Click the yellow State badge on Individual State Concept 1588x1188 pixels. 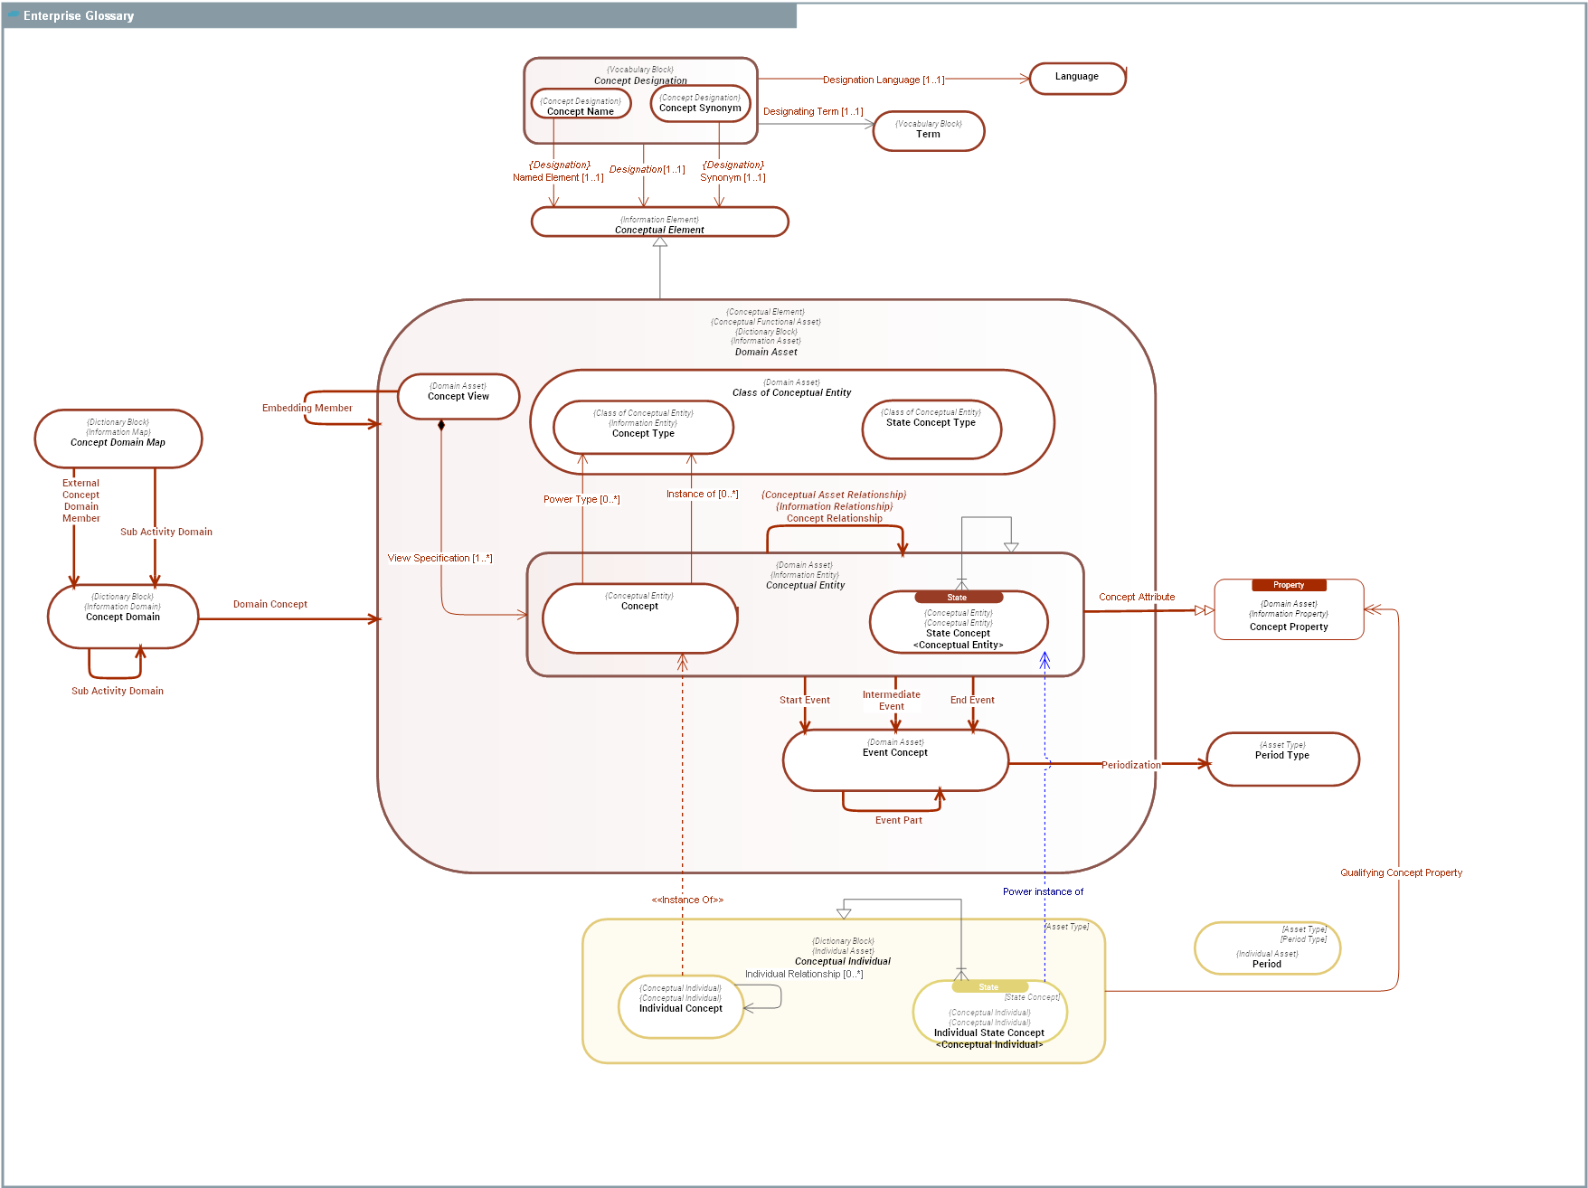(x=988, y=987)
